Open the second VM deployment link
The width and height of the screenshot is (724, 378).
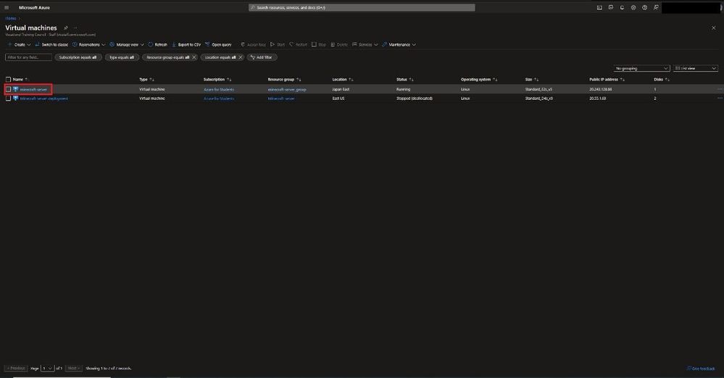pyautogui.click(x=44, y=98)
